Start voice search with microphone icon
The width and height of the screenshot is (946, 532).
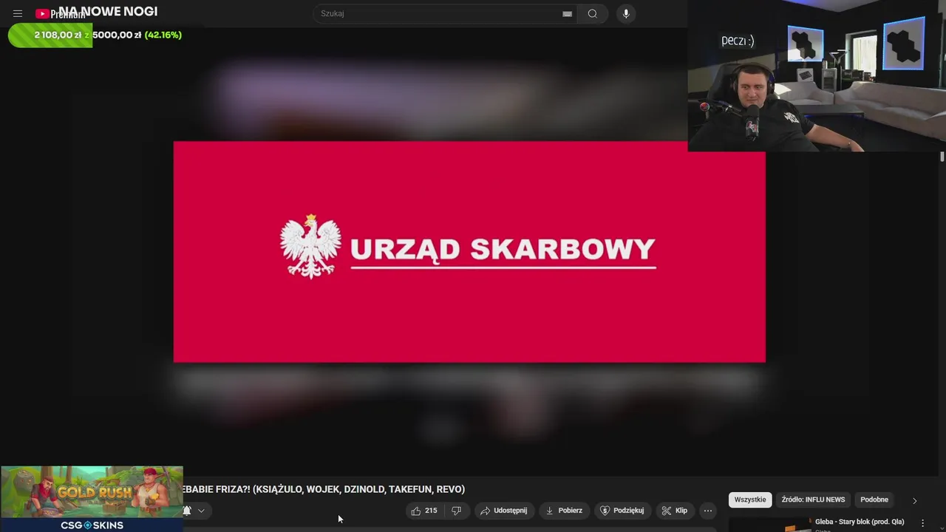[x=626, y=13]
